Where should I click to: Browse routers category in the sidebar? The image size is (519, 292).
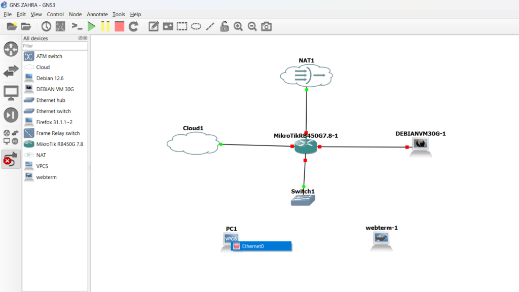(11, 49)
